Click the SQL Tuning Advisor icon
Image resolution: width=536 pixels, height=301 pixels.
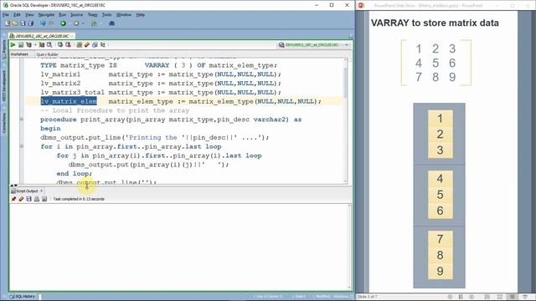pos(49,44)
